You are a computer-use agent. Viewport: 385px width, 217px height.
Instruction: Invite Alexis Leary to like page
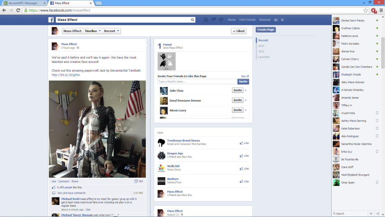[x=238, y=110]
